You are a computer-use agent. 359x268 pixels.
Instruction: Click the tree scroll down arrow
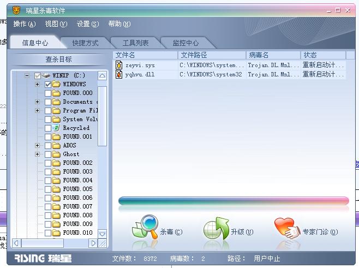[103, 234]
